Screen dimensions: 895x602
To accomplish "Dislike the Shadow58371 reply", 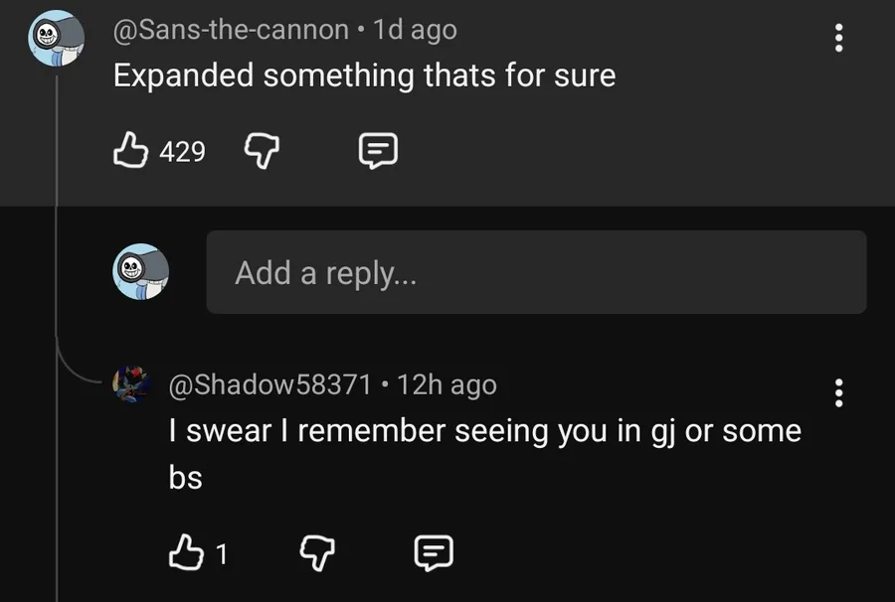I will point(318,553).
